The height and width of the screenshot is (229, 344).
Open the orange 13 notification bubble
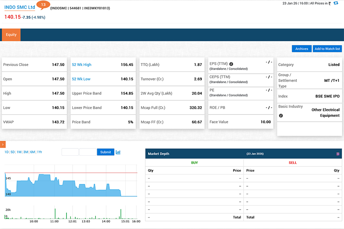tap(43, 5)
